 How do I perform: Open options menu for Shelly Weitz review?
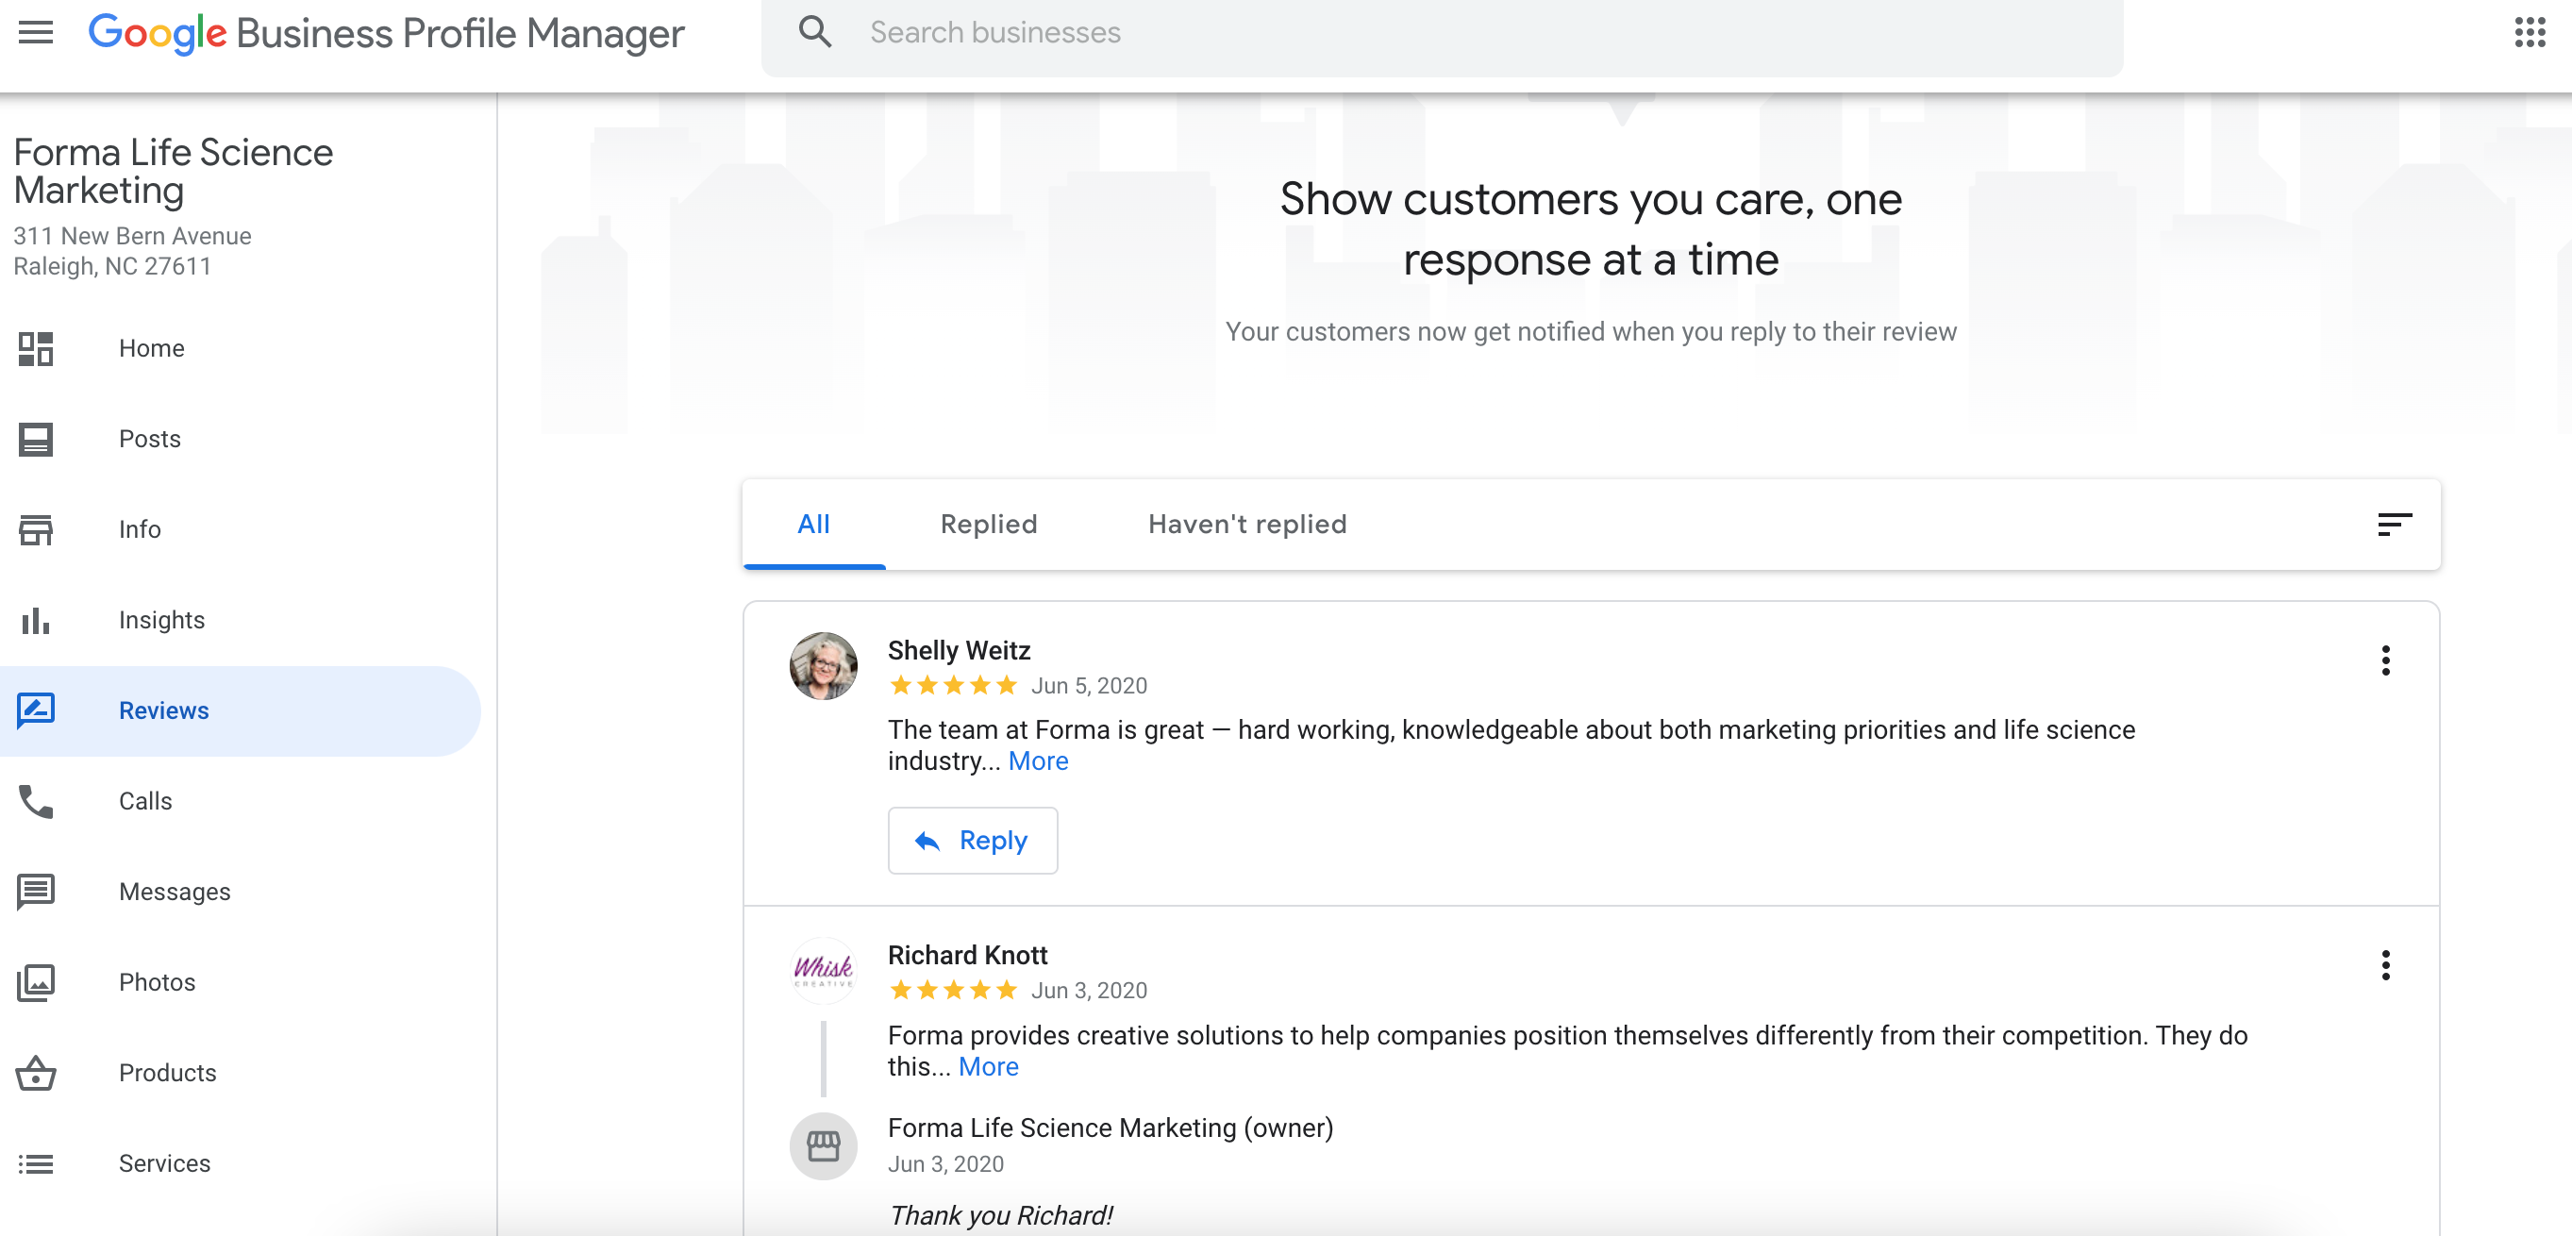click(x=2385, y=660)
